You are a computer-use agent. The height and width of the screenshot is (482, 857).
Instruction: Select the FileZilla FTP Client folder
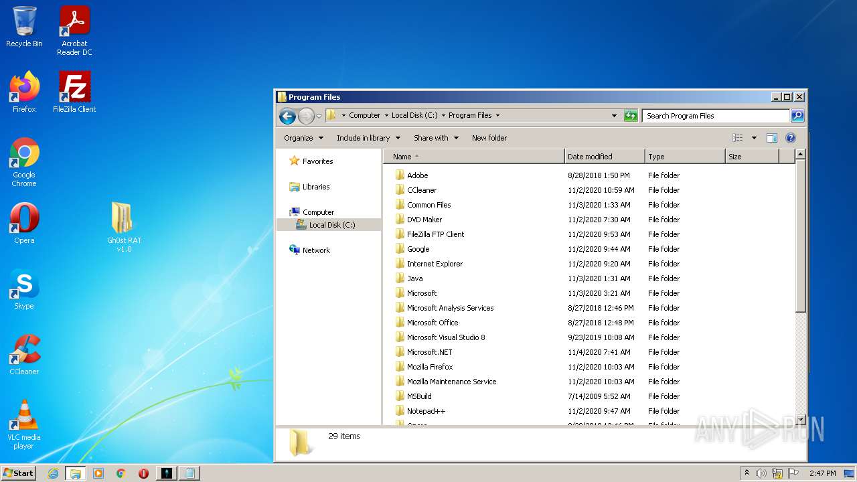coord(435,234)
